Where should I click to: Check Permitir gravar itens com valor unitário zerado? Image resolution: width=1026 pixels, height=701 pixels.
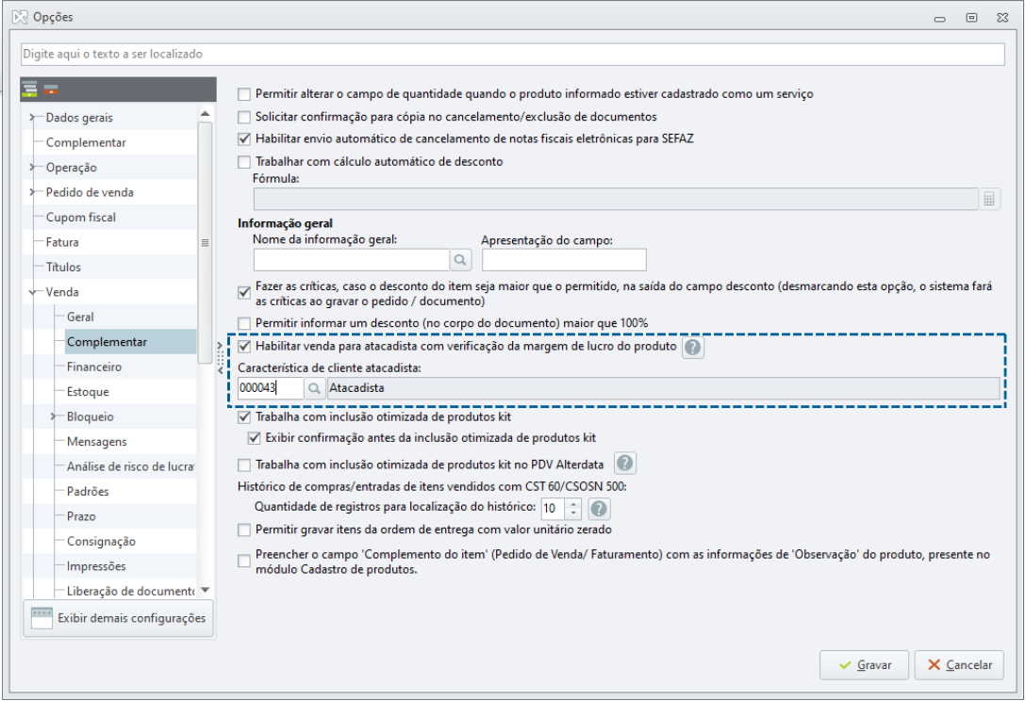coord(244,530)
